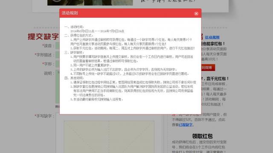
Task: Click the red 分享到微博 share button
Action: (208, 68)
